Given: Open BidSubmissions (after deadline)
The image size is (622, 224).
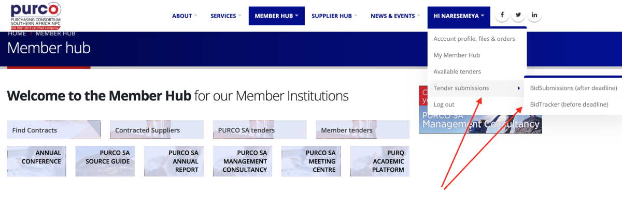Looking at the screenshot, I should pyautogui.click(x=573, y=88).
